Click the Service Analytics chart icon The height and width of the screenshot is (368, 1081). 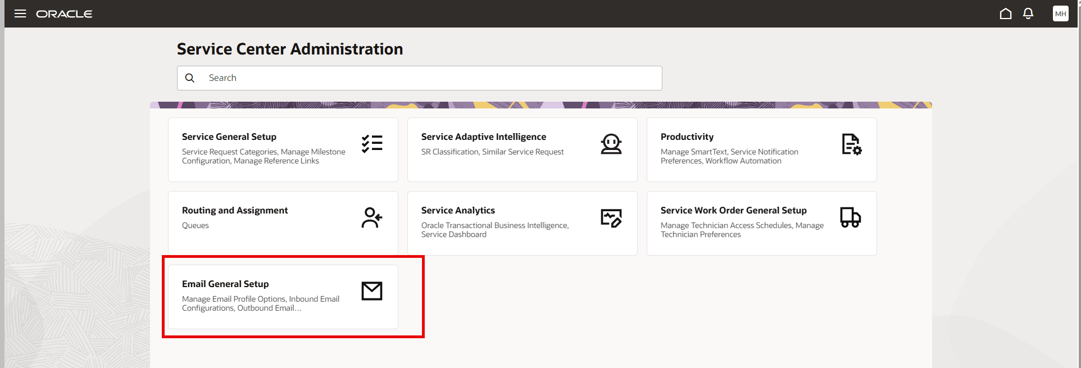(x=611, y=217)
